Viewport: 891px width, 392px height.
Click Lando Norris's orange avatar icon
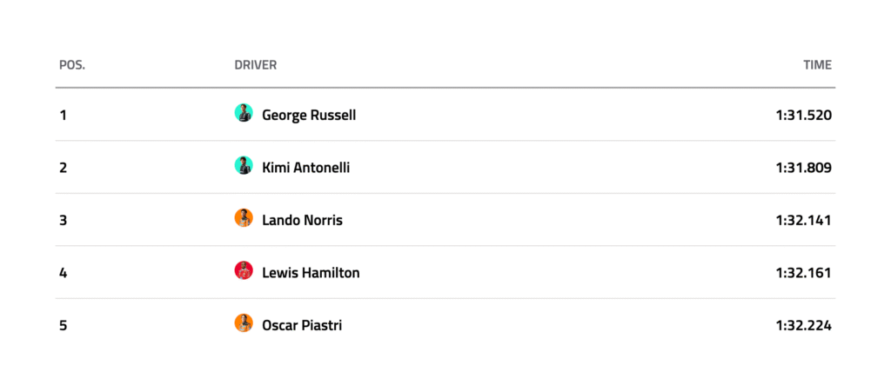click(x=244, y=219)
